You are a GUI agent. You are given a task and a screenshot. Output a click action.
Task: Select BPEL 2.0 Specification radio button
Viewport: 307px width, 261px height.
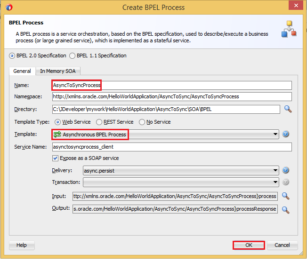12,56
